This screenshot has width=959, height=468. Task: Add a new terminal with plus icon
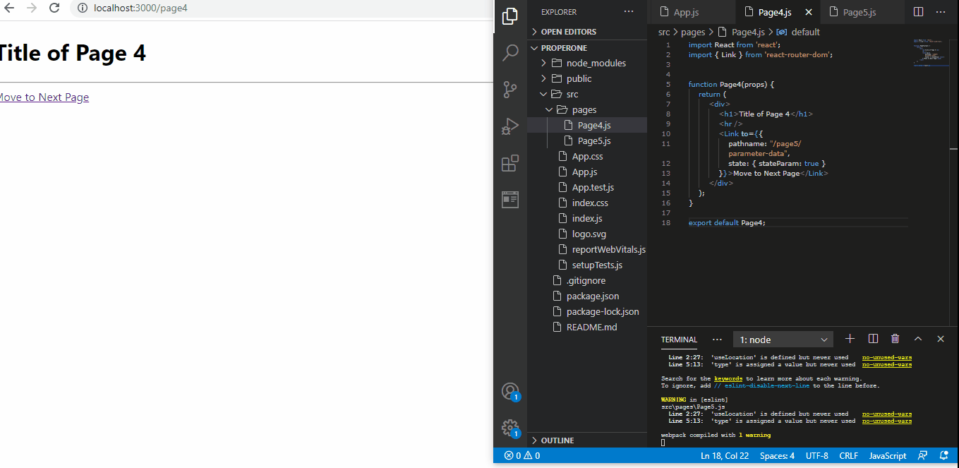[850, 340]
